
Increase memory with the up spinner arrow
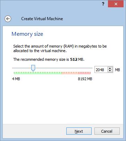[x=110, y=68]
